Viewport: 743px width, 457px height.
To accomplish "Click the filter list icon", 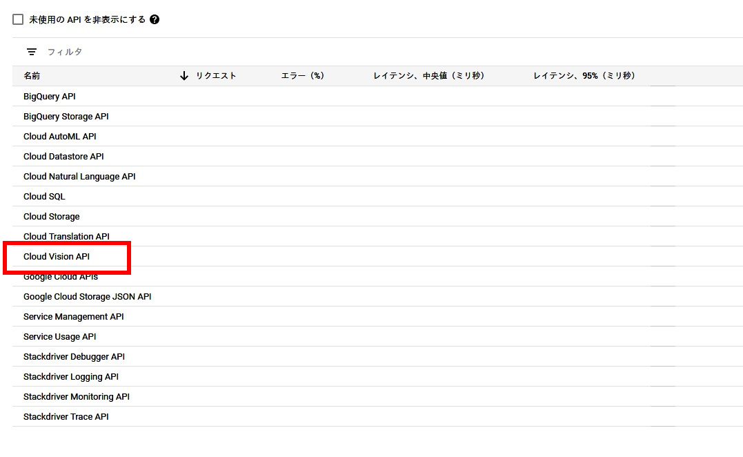I will (x=32, y=52).
